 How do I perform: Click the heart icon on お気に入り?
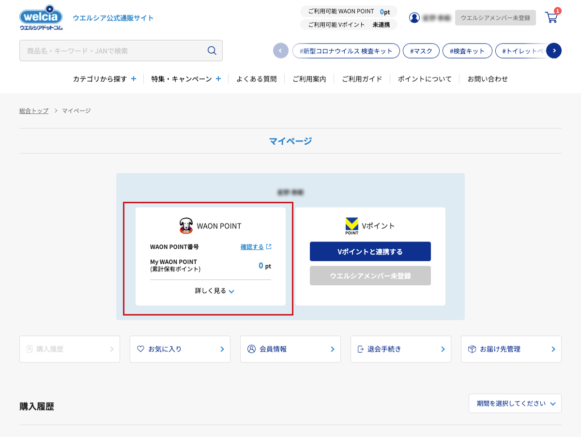141,349
